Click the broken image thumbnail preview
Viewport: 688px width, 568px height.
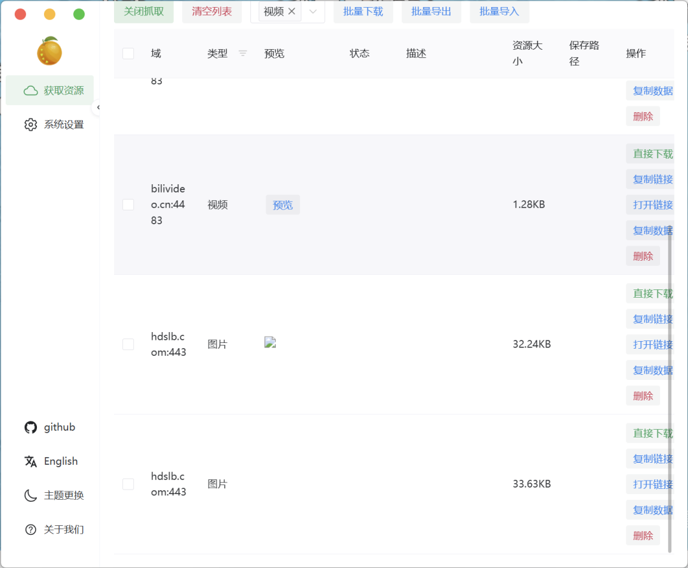tap(270, 342)
